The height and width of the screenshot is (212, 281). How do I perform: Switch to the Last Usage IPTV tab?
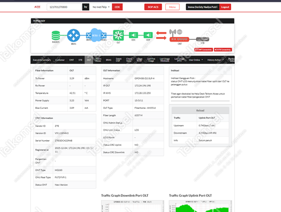click(179, 60)
